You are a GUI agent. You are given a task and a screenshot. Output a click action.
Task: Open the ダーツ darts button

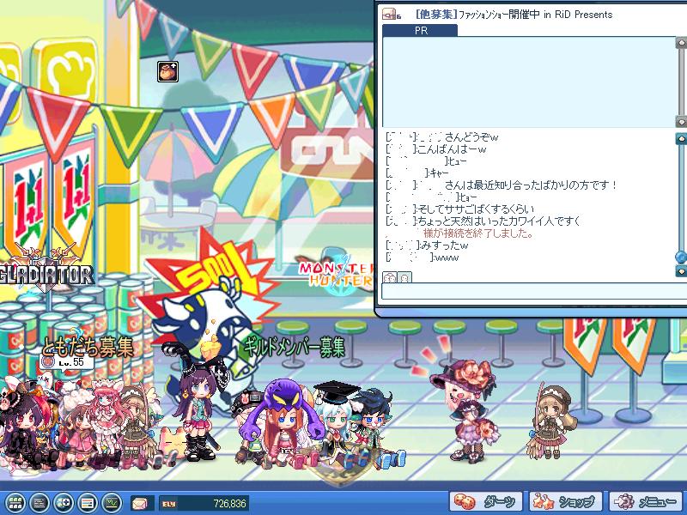coord(485,502)
